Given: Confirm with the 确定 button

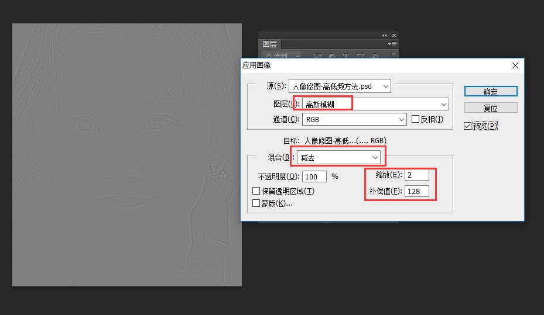Looking at the screenshot, I should (491, 91).
